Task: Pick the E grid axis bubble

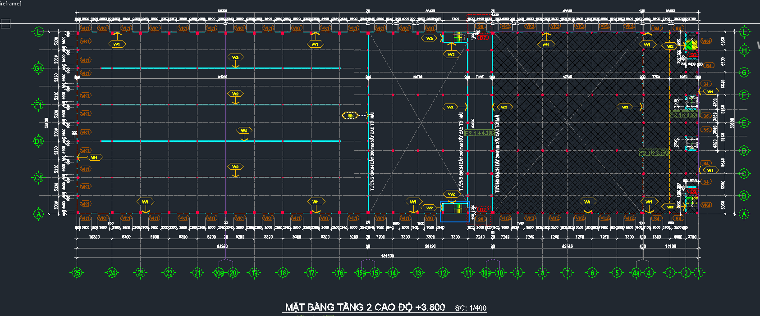Action: coord(744,123)
